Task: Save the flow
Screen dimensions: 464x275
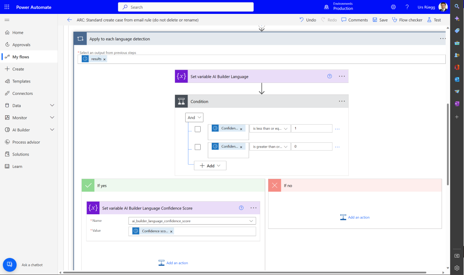Action: 380,20
